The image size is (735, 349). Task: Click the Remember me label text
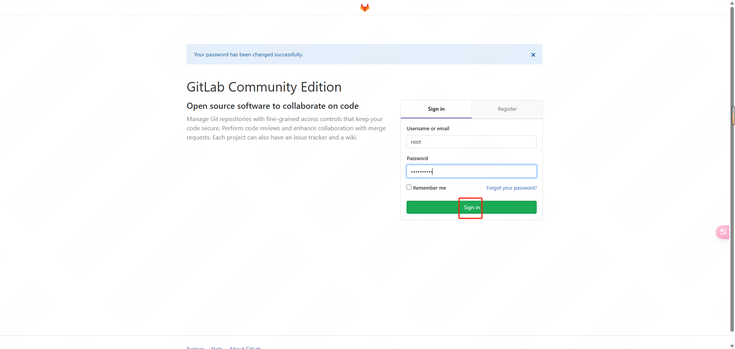(x=430, y=188)
